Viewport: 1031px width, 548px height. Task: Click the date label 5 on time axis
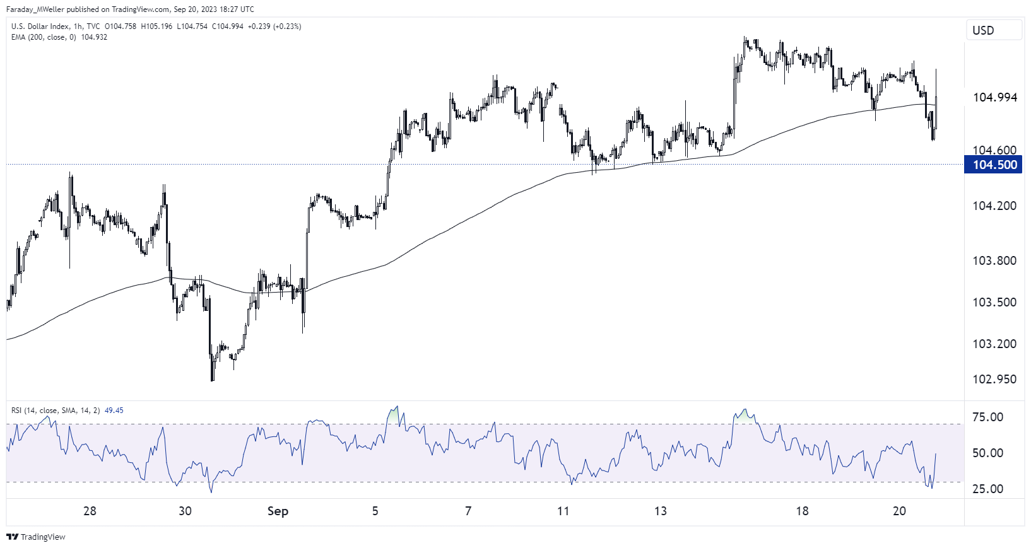375,511
